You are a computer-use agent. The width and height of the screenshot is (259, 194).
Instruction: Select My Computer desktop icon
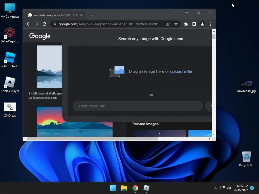point(10,10)
